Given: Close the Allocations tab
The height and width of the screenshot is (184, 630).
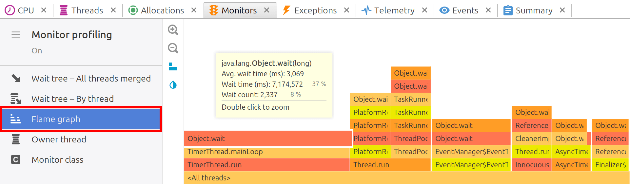Looking at the screenshot, I should point(194,10).
